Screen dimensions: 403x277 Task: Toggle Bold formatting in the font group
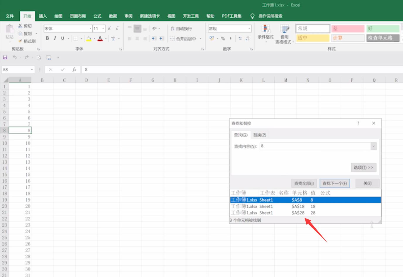click(47, 38)
